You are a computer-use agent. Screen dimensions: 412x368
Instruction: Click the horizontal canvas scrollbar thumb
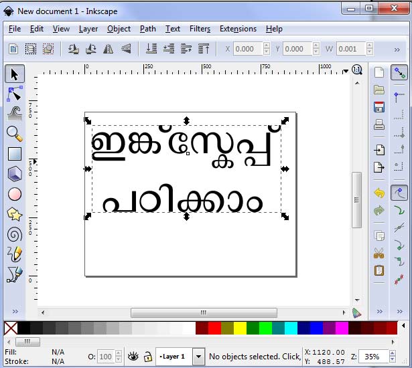pyautogui.click(x=204, y=312)
